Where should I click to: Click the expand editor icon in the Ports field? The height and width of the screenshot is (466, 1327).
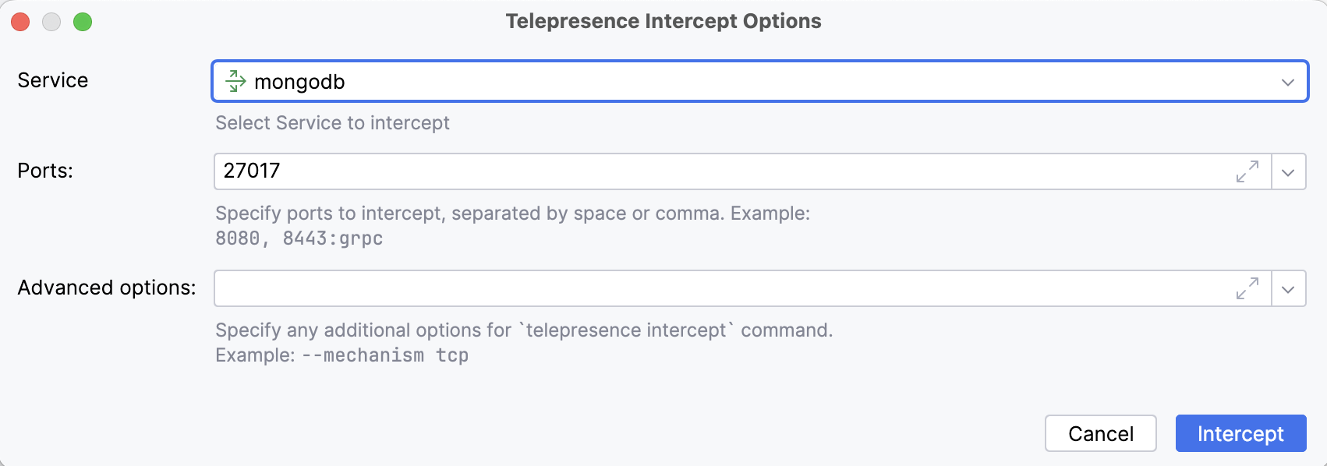pos(1248,171)
